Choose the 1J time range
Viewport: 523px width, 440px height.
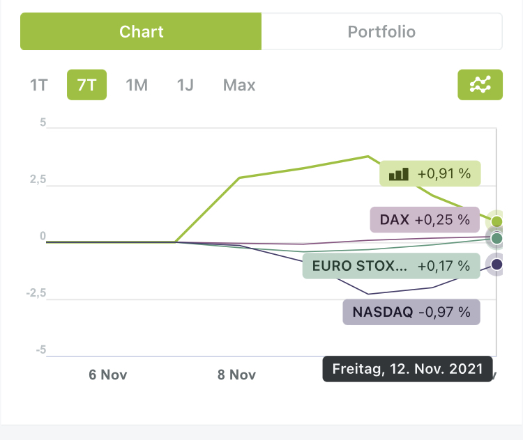(185, 86)
